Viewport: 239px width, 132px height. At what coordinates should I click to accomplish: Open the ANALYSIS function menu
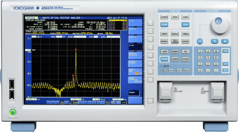(186, 41)
